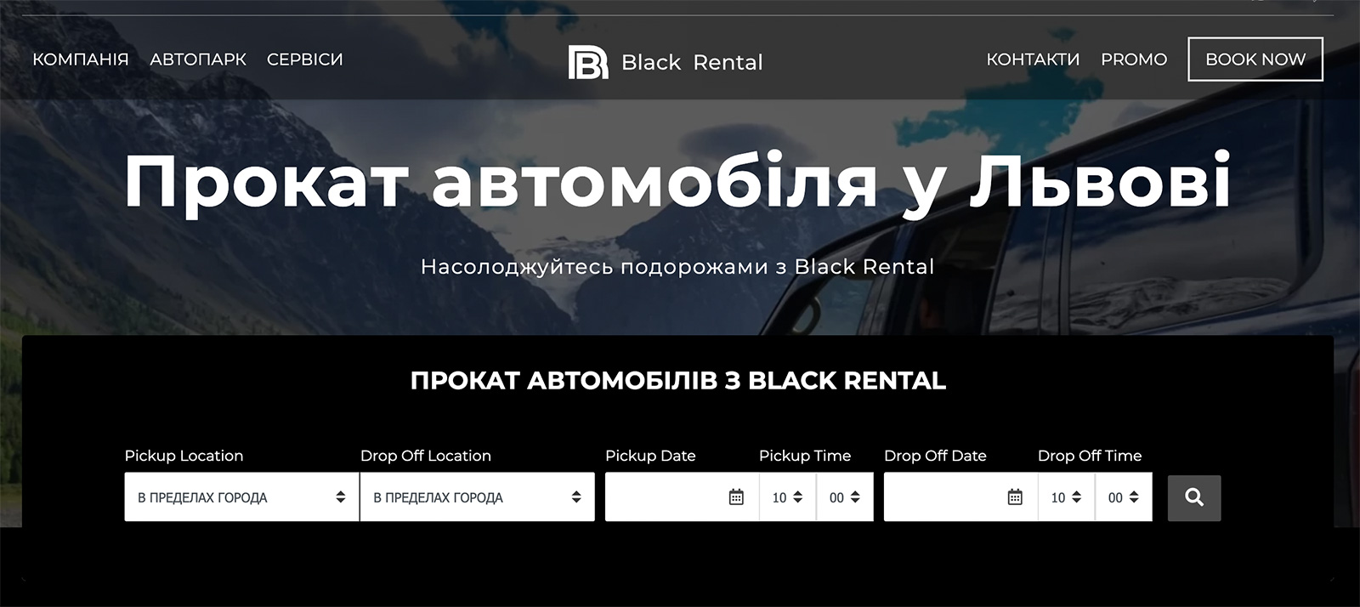Open the Drop Off Time minutes selector
Image resolution: width=1360 pixels, height=607 pixels.
[x=1123, y=497]
